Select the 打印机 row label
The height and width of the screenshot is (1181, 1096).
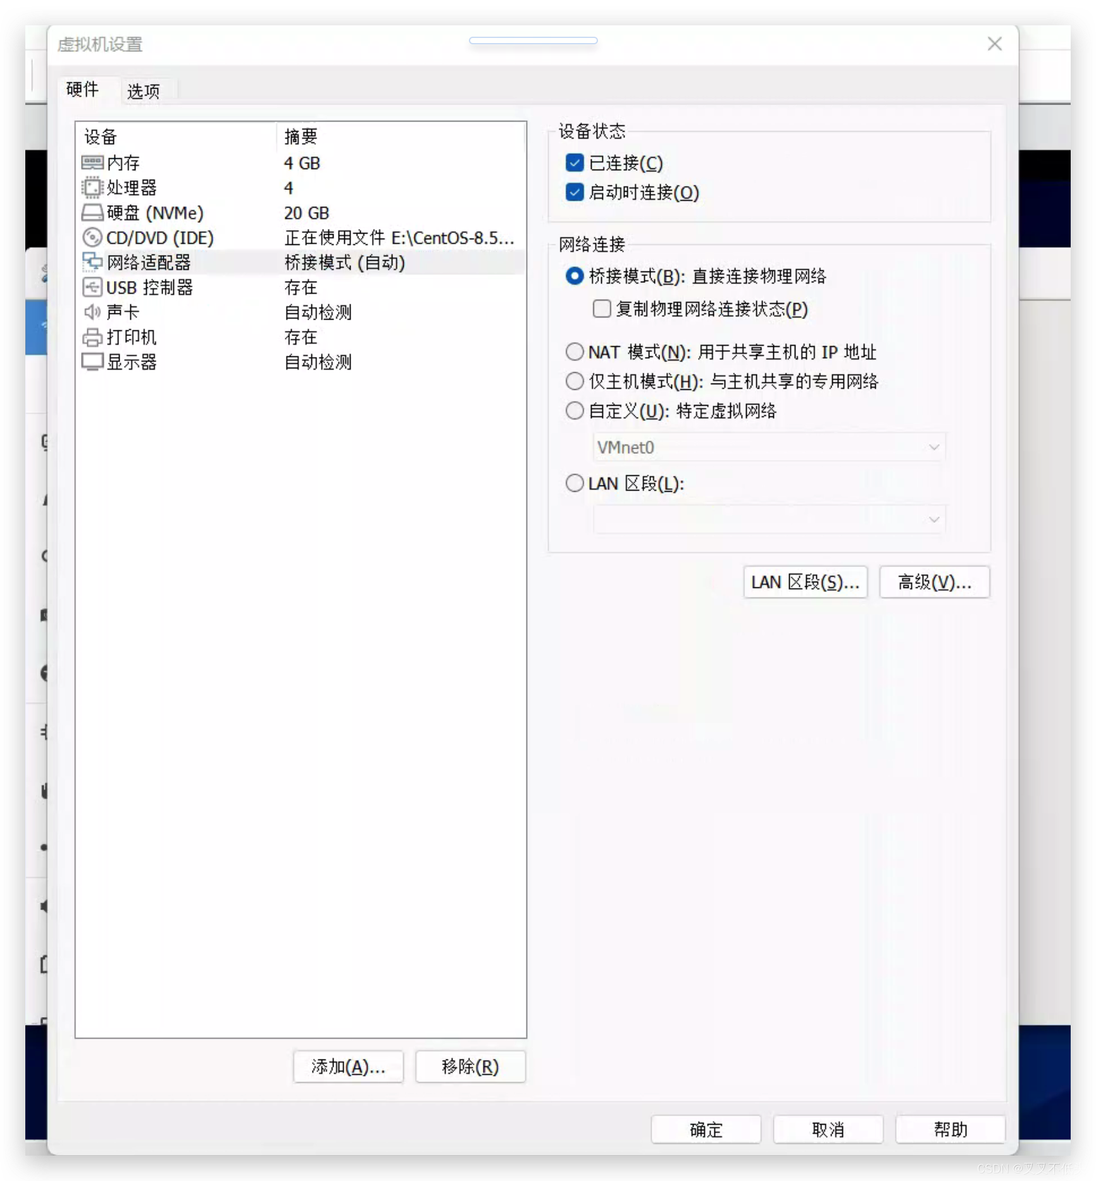(x=132, y=337)
